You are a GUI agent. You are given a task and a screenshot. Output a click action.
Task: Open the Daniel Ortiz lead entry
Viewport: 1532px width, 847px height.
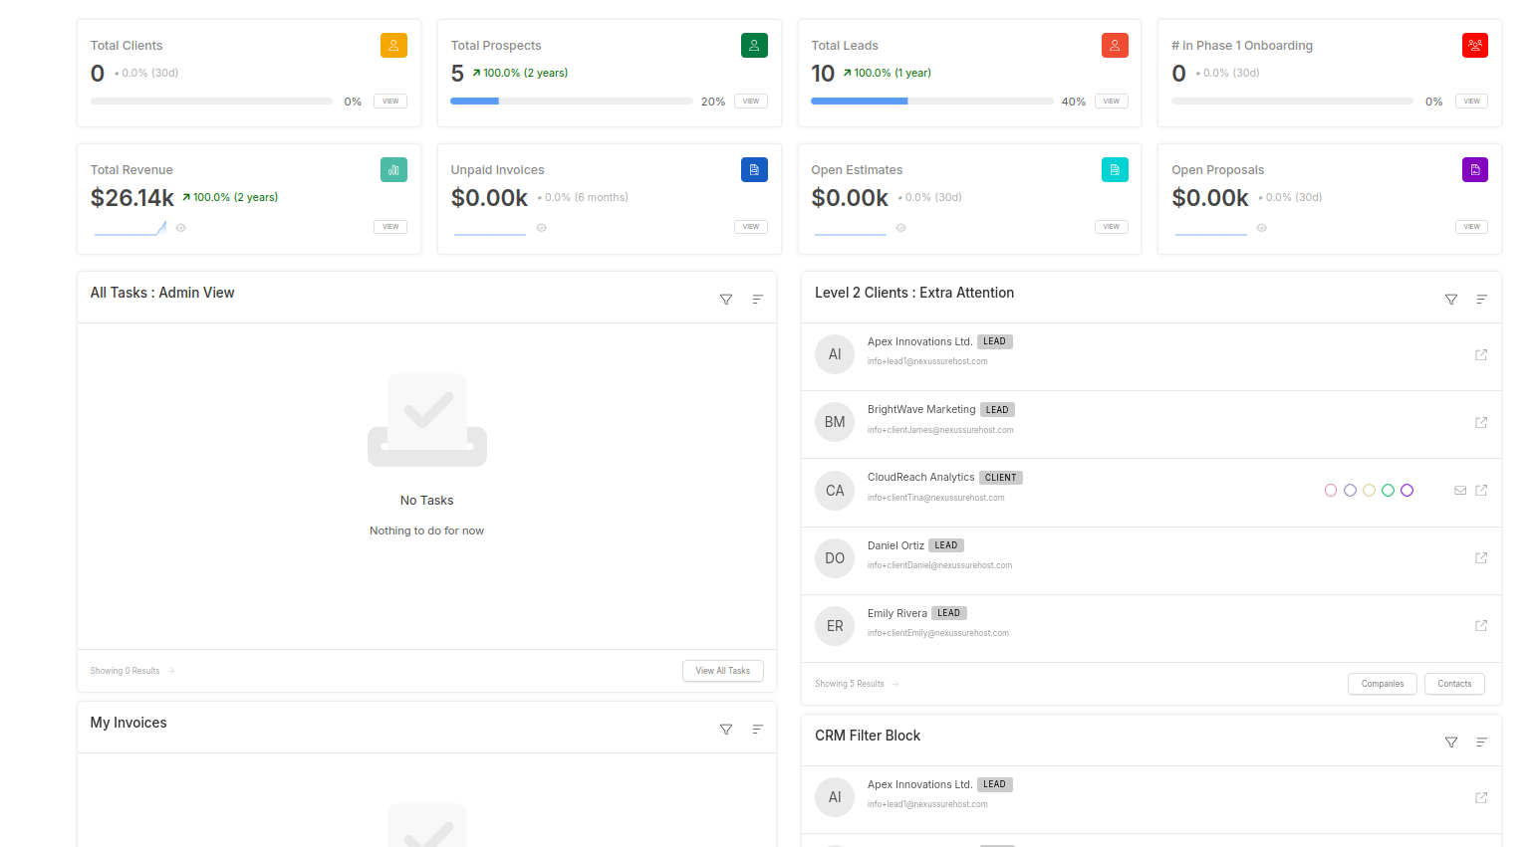point(895,545)
